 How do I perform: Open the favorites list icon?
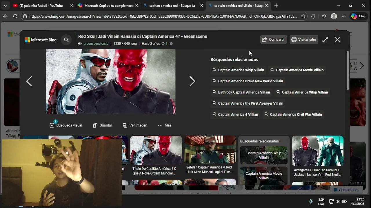[x=324, y=16]
